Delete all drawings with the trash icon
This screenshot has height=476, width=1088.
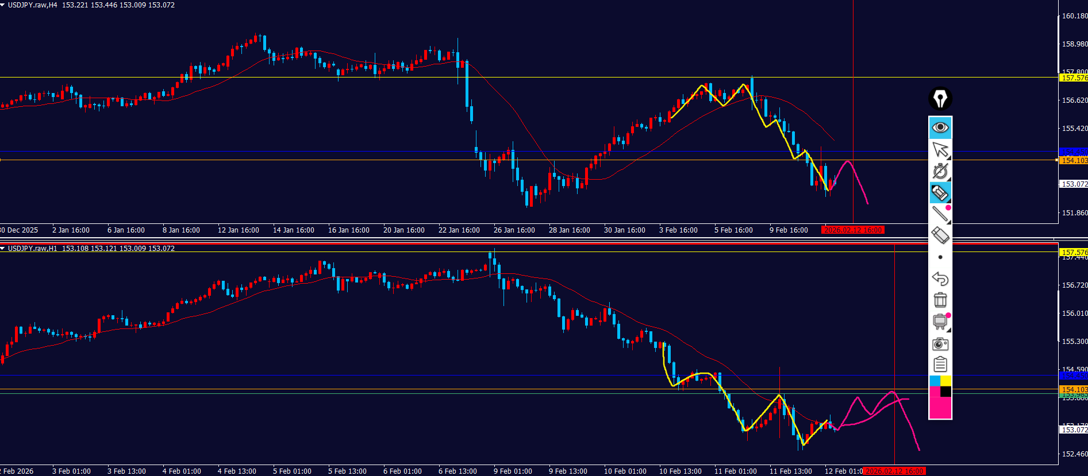coord(940,300)
